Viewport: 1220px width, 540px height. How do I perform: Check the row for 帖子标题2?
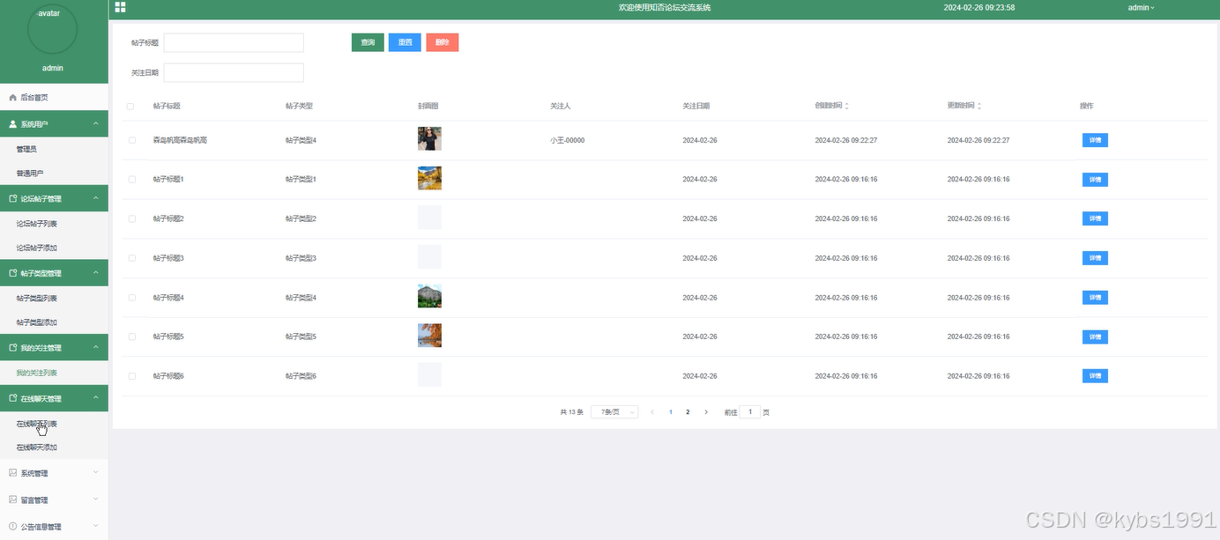132,218
